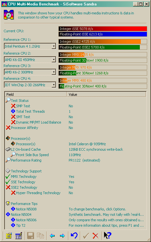The width and height of the screenshot is (151, 242).
Task: Select the Notice N5004 row
Action: coord(75,215)
